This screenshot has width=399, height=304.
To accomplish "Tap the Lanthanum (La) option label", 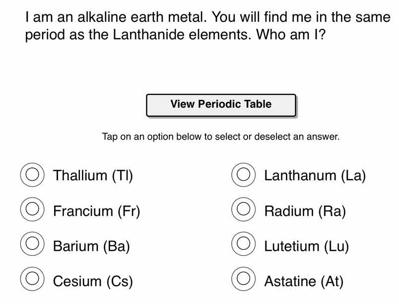I will click(316, 175).
